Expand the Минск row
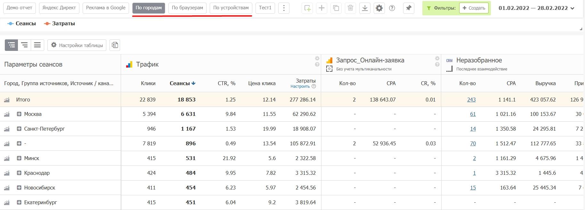 (19, 158)
